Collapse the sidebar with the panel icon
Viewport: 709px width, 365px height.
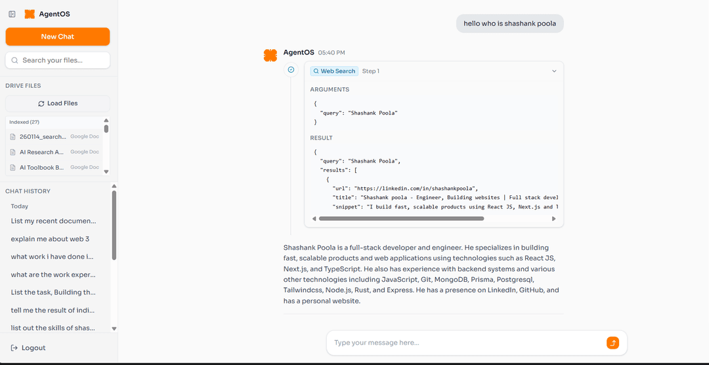click(x=12, y=14)
